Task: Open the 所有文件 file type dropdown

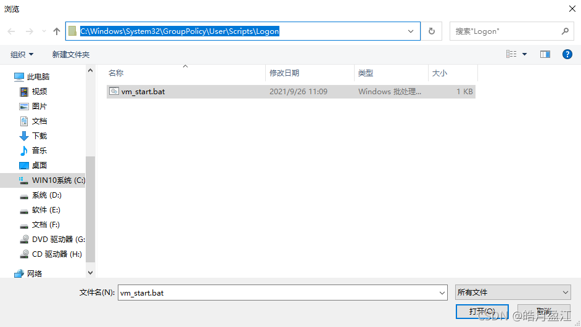Action: [x=513, y=293]
